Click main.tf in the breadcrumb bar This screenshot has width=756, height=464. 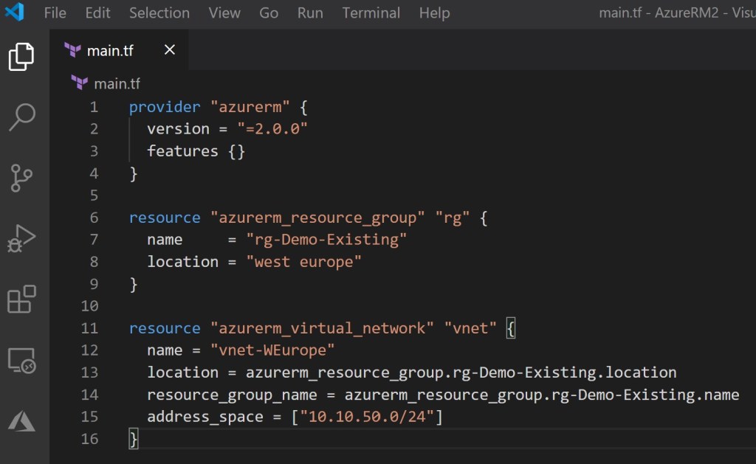click(x=117, y=83)
